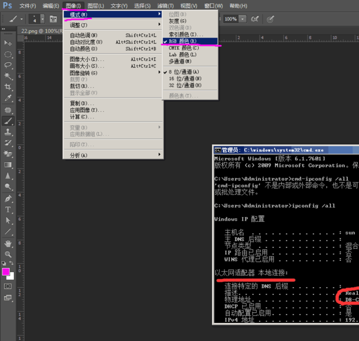This screenshot has height=341, width=359.
Task: Choose 多通道(M) multichannel mode
Action: click(x=190, y=62)
